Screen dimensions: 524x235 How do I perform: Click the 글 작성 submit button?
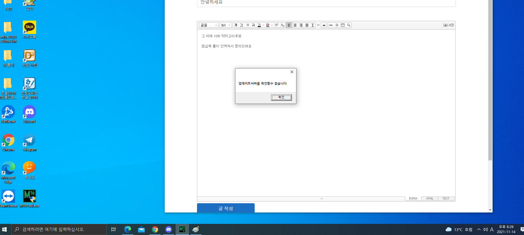tap(226, 208)
